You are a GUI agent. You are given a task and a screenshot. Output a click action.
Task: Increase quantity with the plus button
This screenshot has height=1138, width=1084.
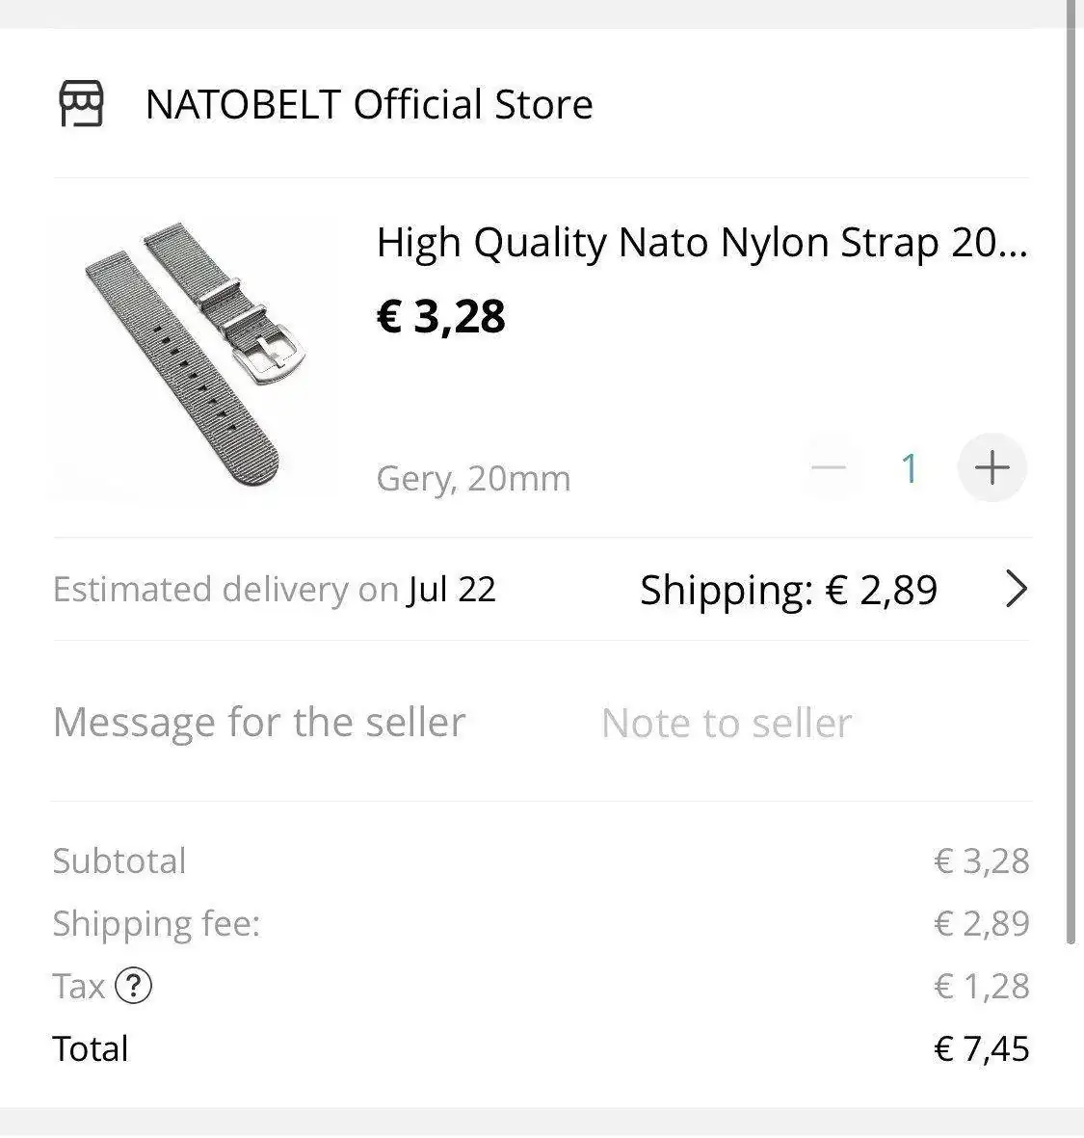(991, 468)
